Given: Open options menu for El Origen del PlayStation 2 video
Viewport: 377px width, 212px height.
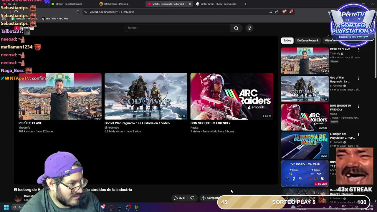Looking at the screenshot, I should point(358,135).
